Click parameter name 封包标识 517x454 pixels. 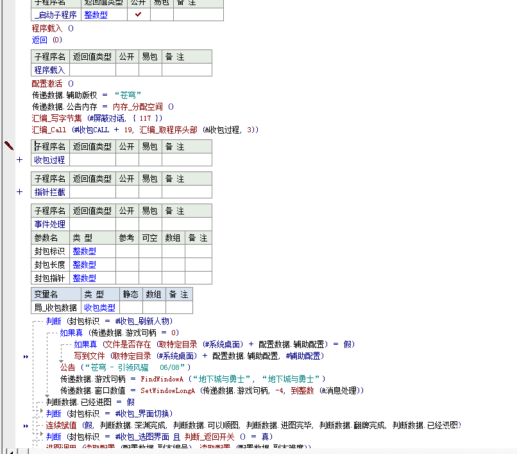[x=50, y=251]
